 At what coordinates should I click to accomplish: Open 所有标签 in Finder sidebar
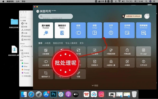tap(27, 76)
